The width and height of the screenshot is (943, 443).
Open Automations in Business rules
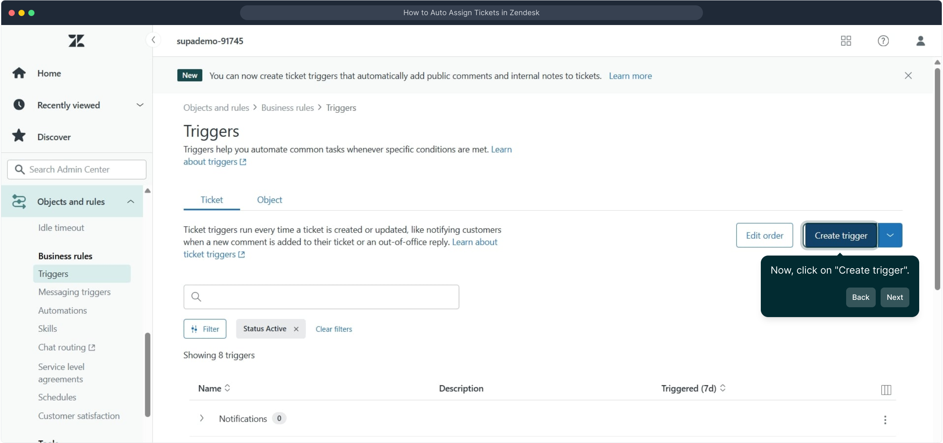(62, 311)
